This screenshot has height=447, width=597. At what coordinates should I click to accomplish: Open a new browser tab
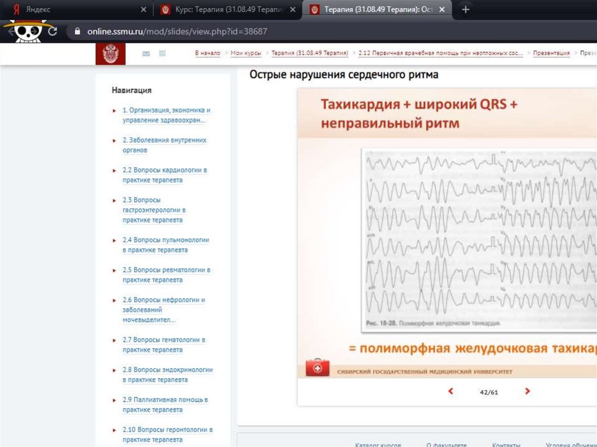tap(465, 9)
